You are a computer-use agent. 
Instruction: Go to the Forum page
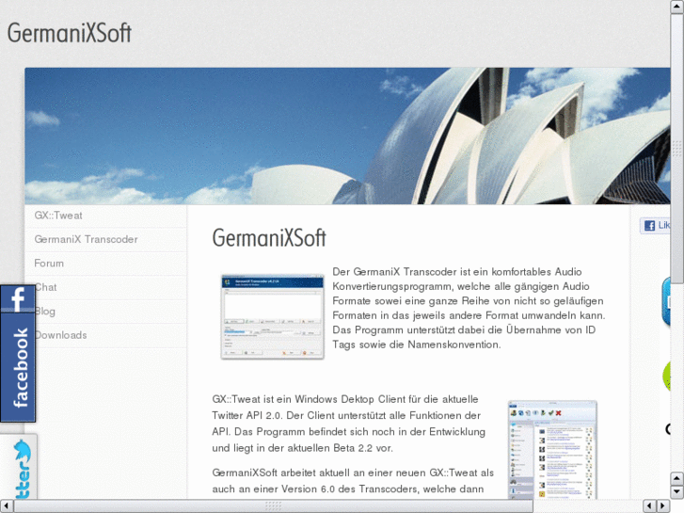[49, 264]
